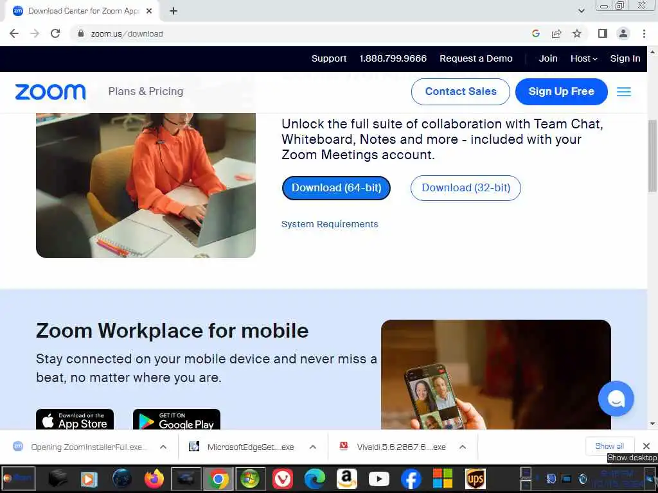Open Microsoft Edge from the taskbar
658x493 pixels.
click(x=315, y=479)
